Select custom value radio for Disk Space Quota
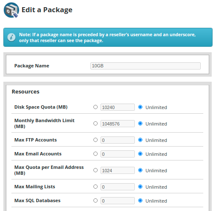Viewport: 221px width, 211px height. coord(95,107)
